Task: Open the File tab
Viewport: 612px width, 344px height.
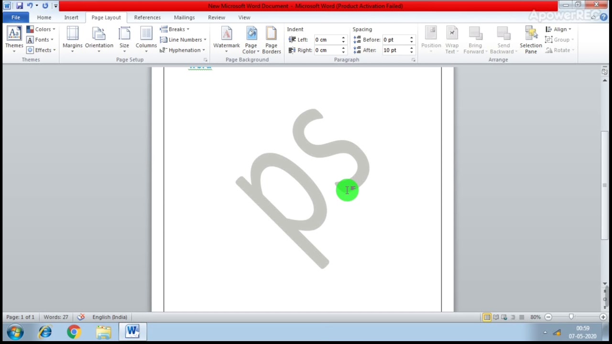Action: click(16, 17)
